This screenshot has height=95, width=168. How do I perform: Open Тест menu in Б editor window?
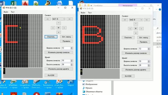point(13,12)
